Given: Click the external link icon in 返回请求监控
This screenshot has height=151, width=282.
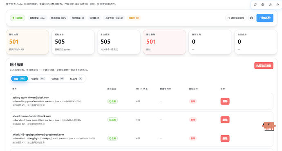Looking at the screenshot, I should coord(229,18).
